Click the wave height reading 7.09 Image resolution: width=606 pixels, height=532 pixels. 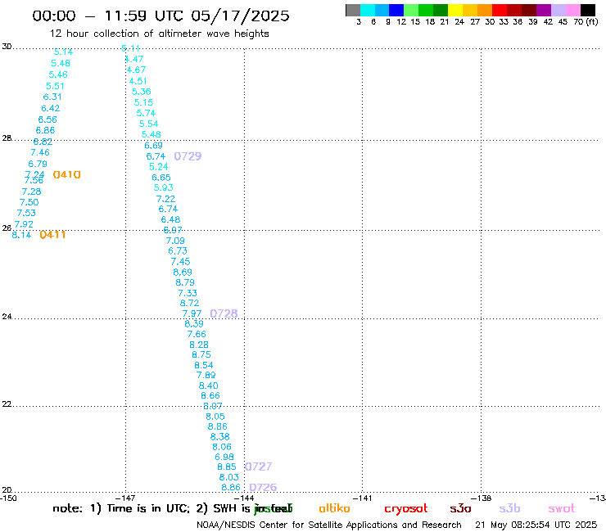point(175,241)
